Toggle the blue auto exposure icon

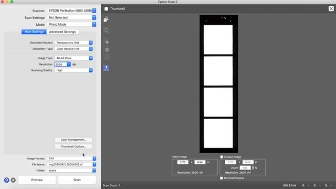point(106,68)
